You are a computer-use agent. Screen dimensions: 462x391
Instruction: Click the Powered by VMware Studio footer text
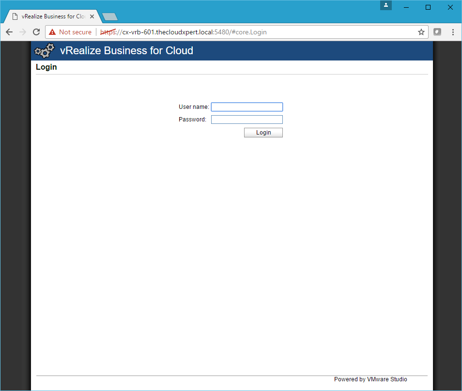[370, 379]
